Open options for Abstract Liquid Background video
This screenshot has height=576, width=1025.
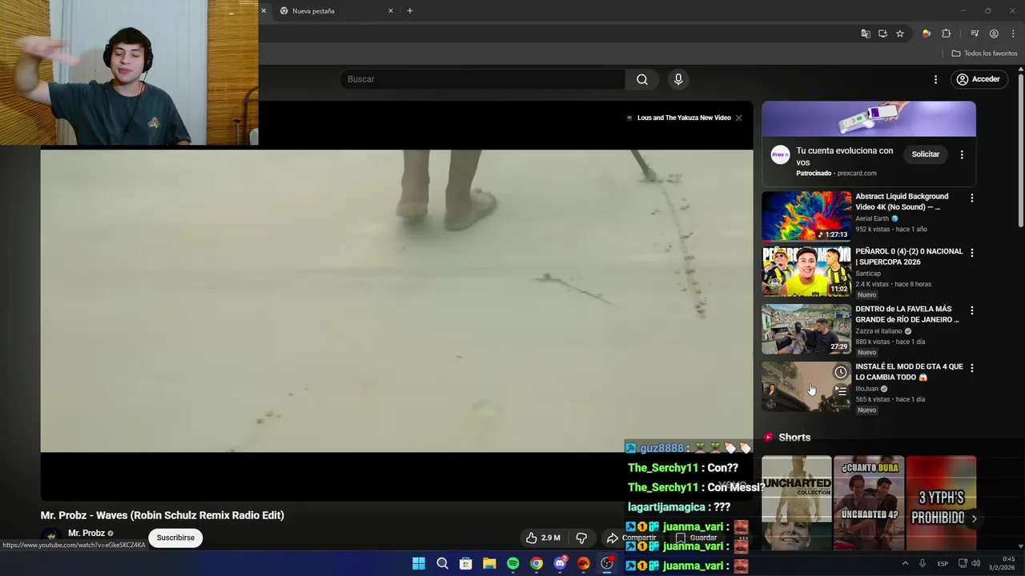[972, 198]
